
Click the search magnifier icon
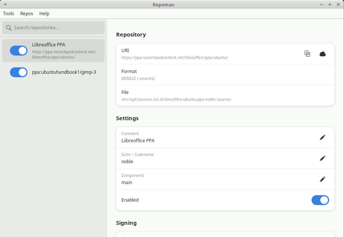click(x=9, y=28)
